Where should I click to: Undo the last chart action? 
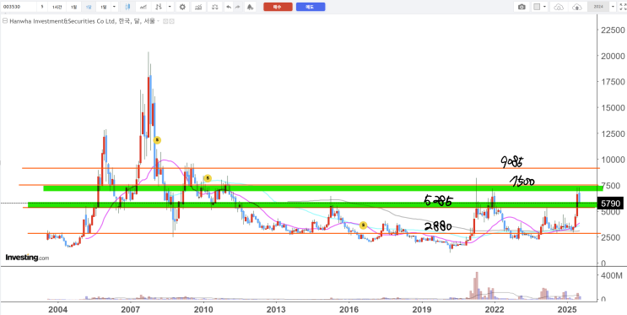pyautogui.click(x=229, y=7)
